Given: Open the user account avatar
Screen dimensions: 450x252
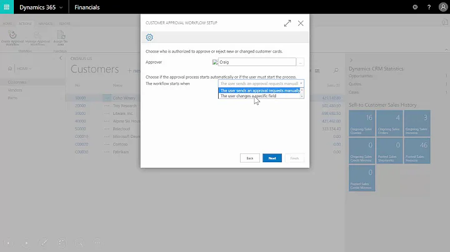Looking at the screenshot, I should [x=443, y=7].
